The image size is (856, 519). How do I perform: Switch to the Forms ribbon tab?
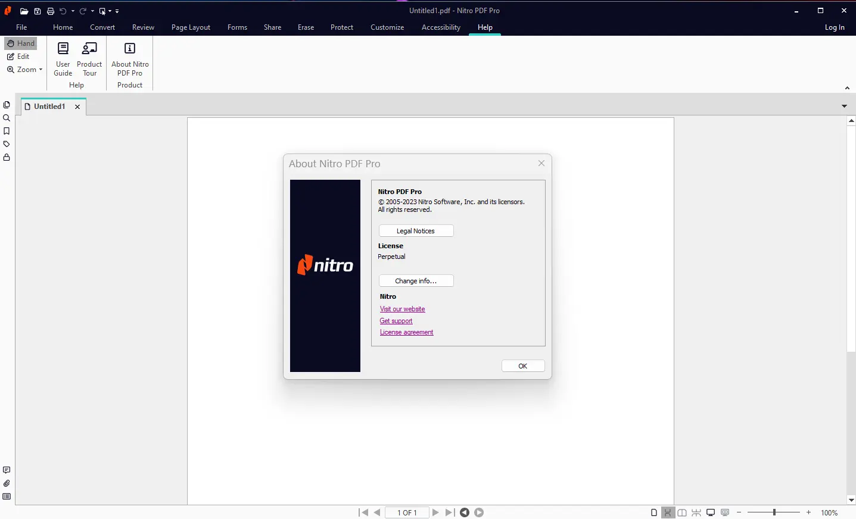(237, 27)
